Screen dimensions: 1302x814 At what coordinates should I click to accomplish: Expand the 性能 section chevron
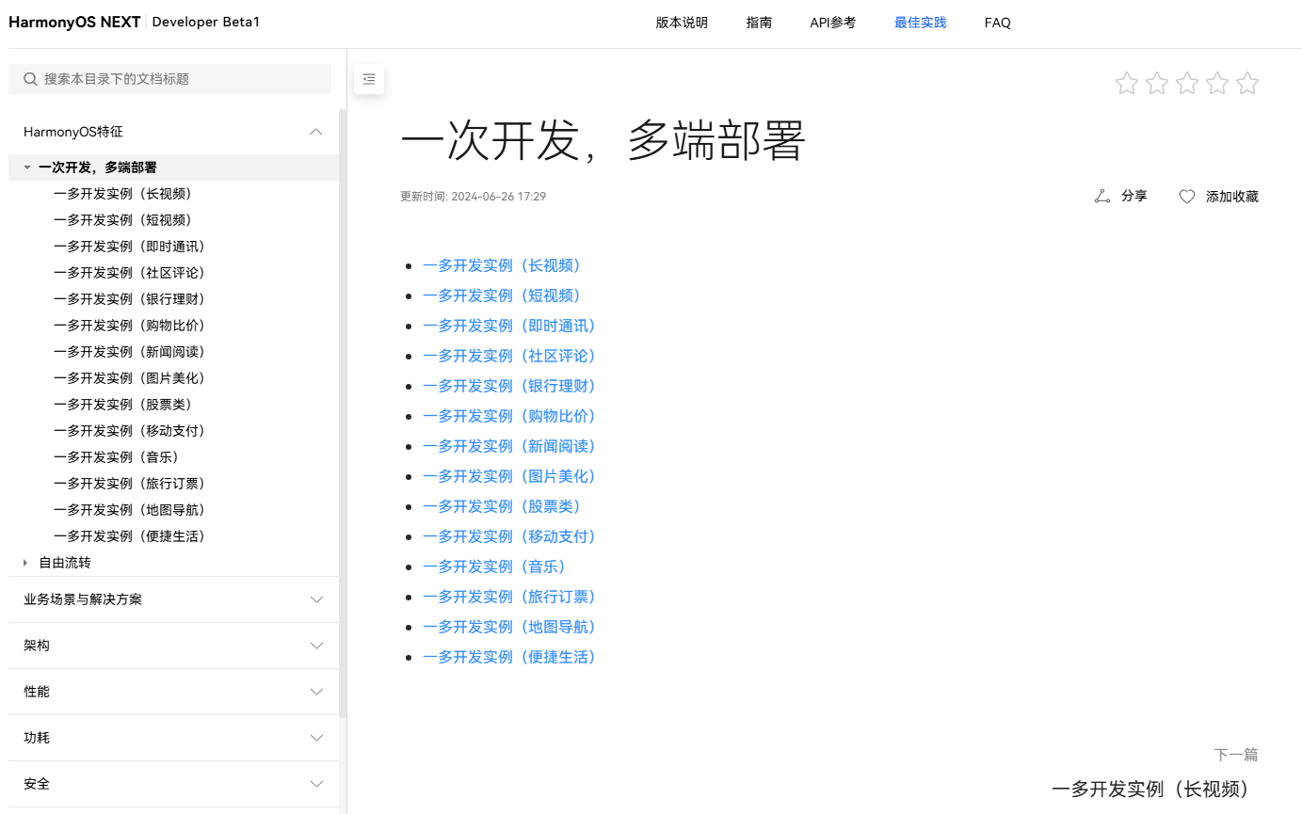[x=316, y=692]
